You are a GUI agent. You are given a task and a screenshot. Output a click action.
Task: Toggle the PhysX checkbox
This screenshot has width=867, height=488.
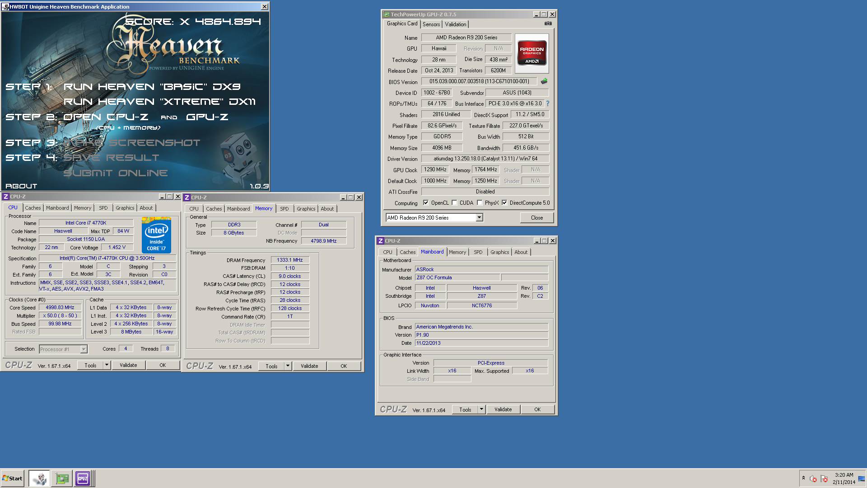[x=480, y=203]
